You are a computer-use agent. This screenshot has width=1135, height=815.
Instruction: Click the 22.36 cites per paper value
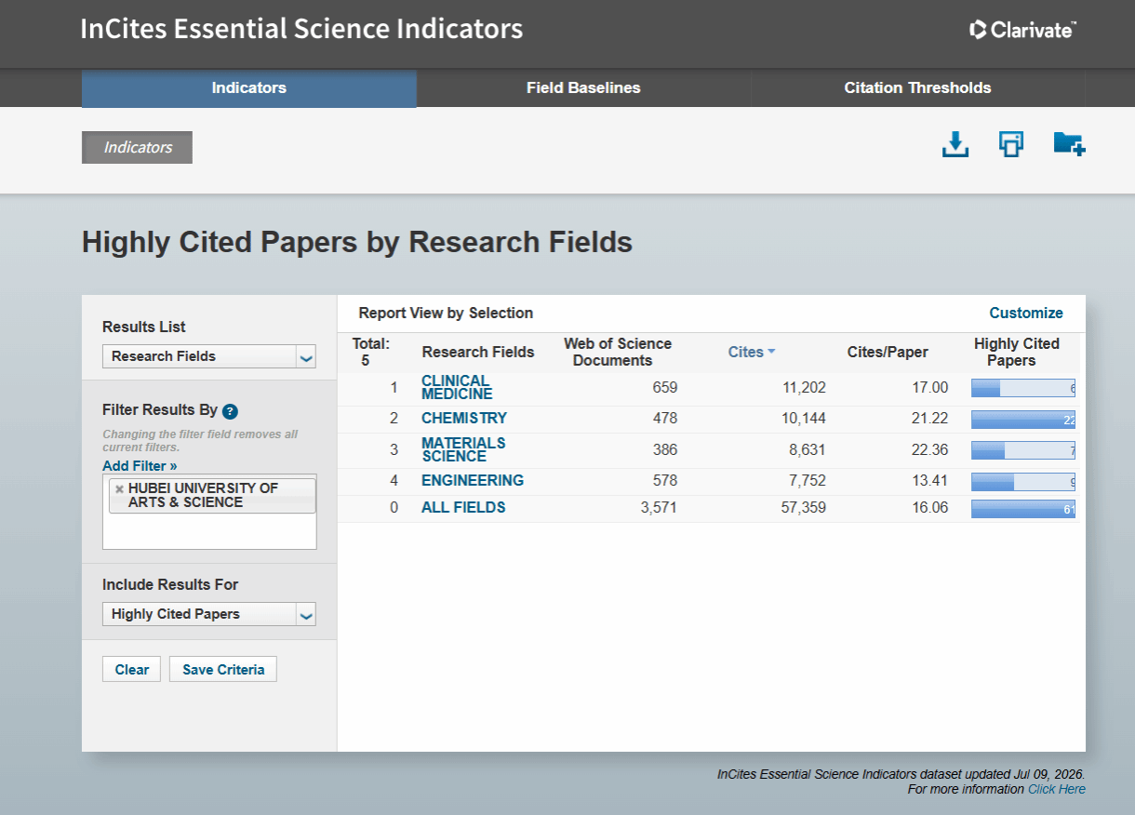coord(930,449)
